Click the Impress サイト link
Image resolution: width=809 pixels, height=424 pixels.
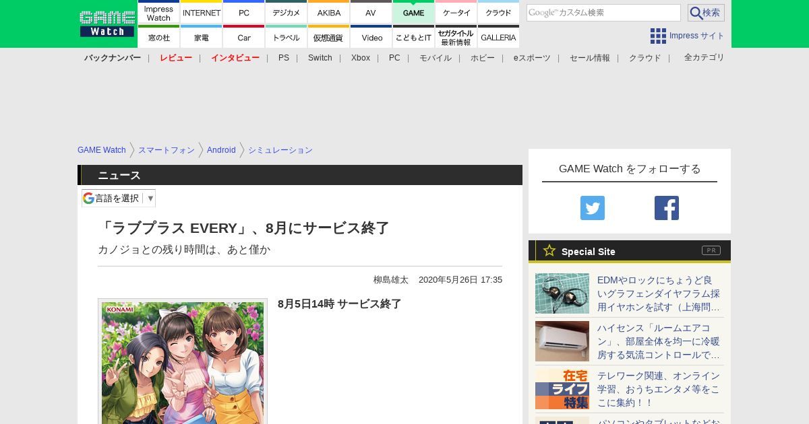point(697,36)
